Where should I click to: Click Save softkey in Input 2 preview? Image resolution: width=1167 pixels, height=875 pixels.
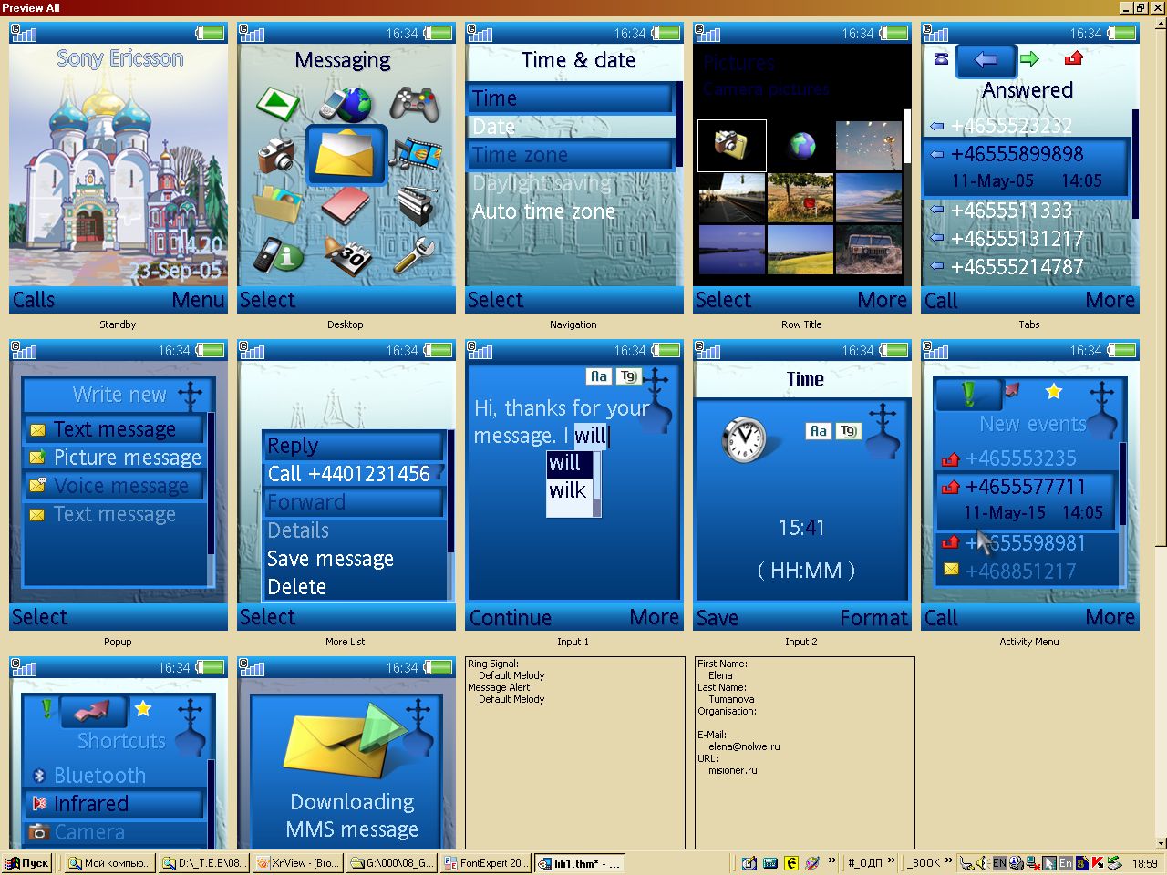[x=718, y=617]
